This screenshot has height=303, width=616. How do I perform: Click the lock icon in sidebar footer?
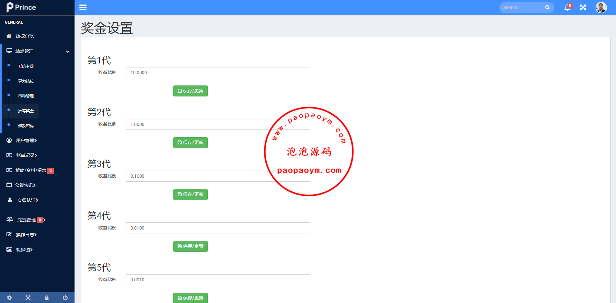(47, 297)
